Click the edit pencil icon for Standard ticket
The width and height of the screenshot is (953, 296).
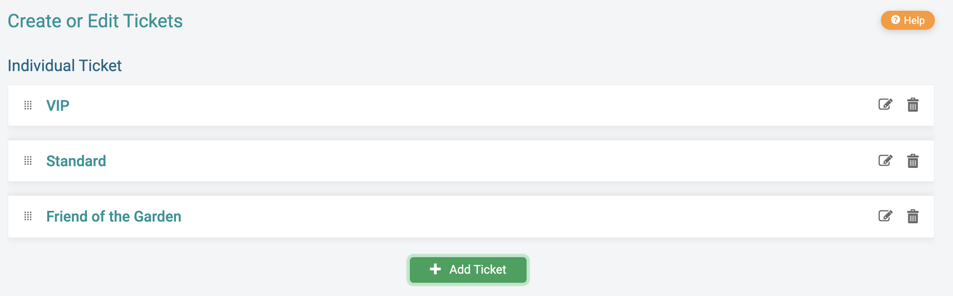click(x=886, y=161)
